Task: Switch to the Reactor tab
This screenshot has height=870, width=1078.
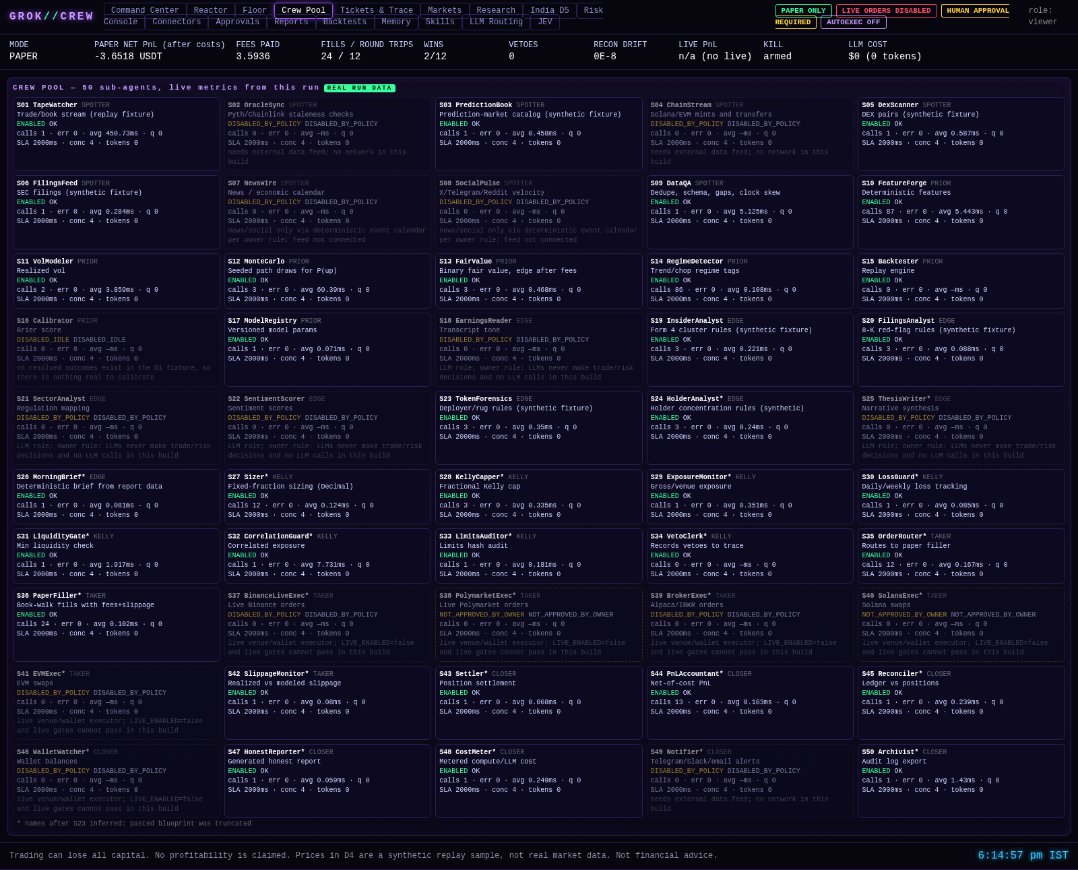Action: pos(211,10)
